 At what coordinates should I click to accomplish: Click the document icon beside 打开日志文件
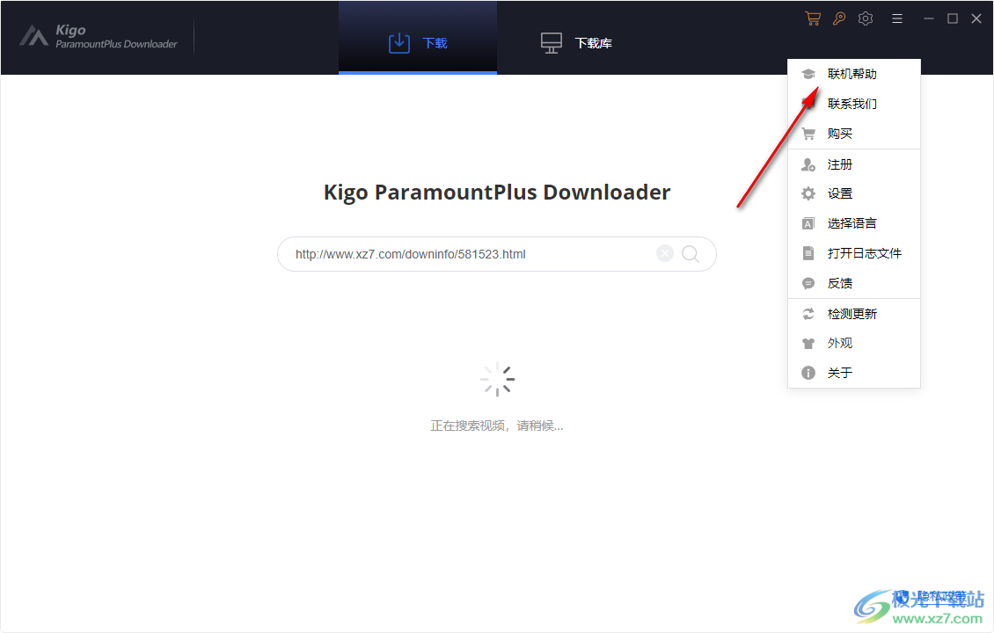(x=808, y=253)
